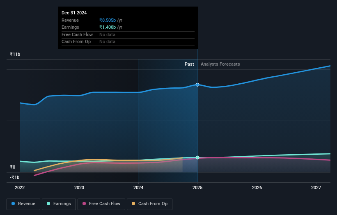Click the -₹1b y-axis label
The height and width of the screenshot is (215, 337).
tap(15, 177)
